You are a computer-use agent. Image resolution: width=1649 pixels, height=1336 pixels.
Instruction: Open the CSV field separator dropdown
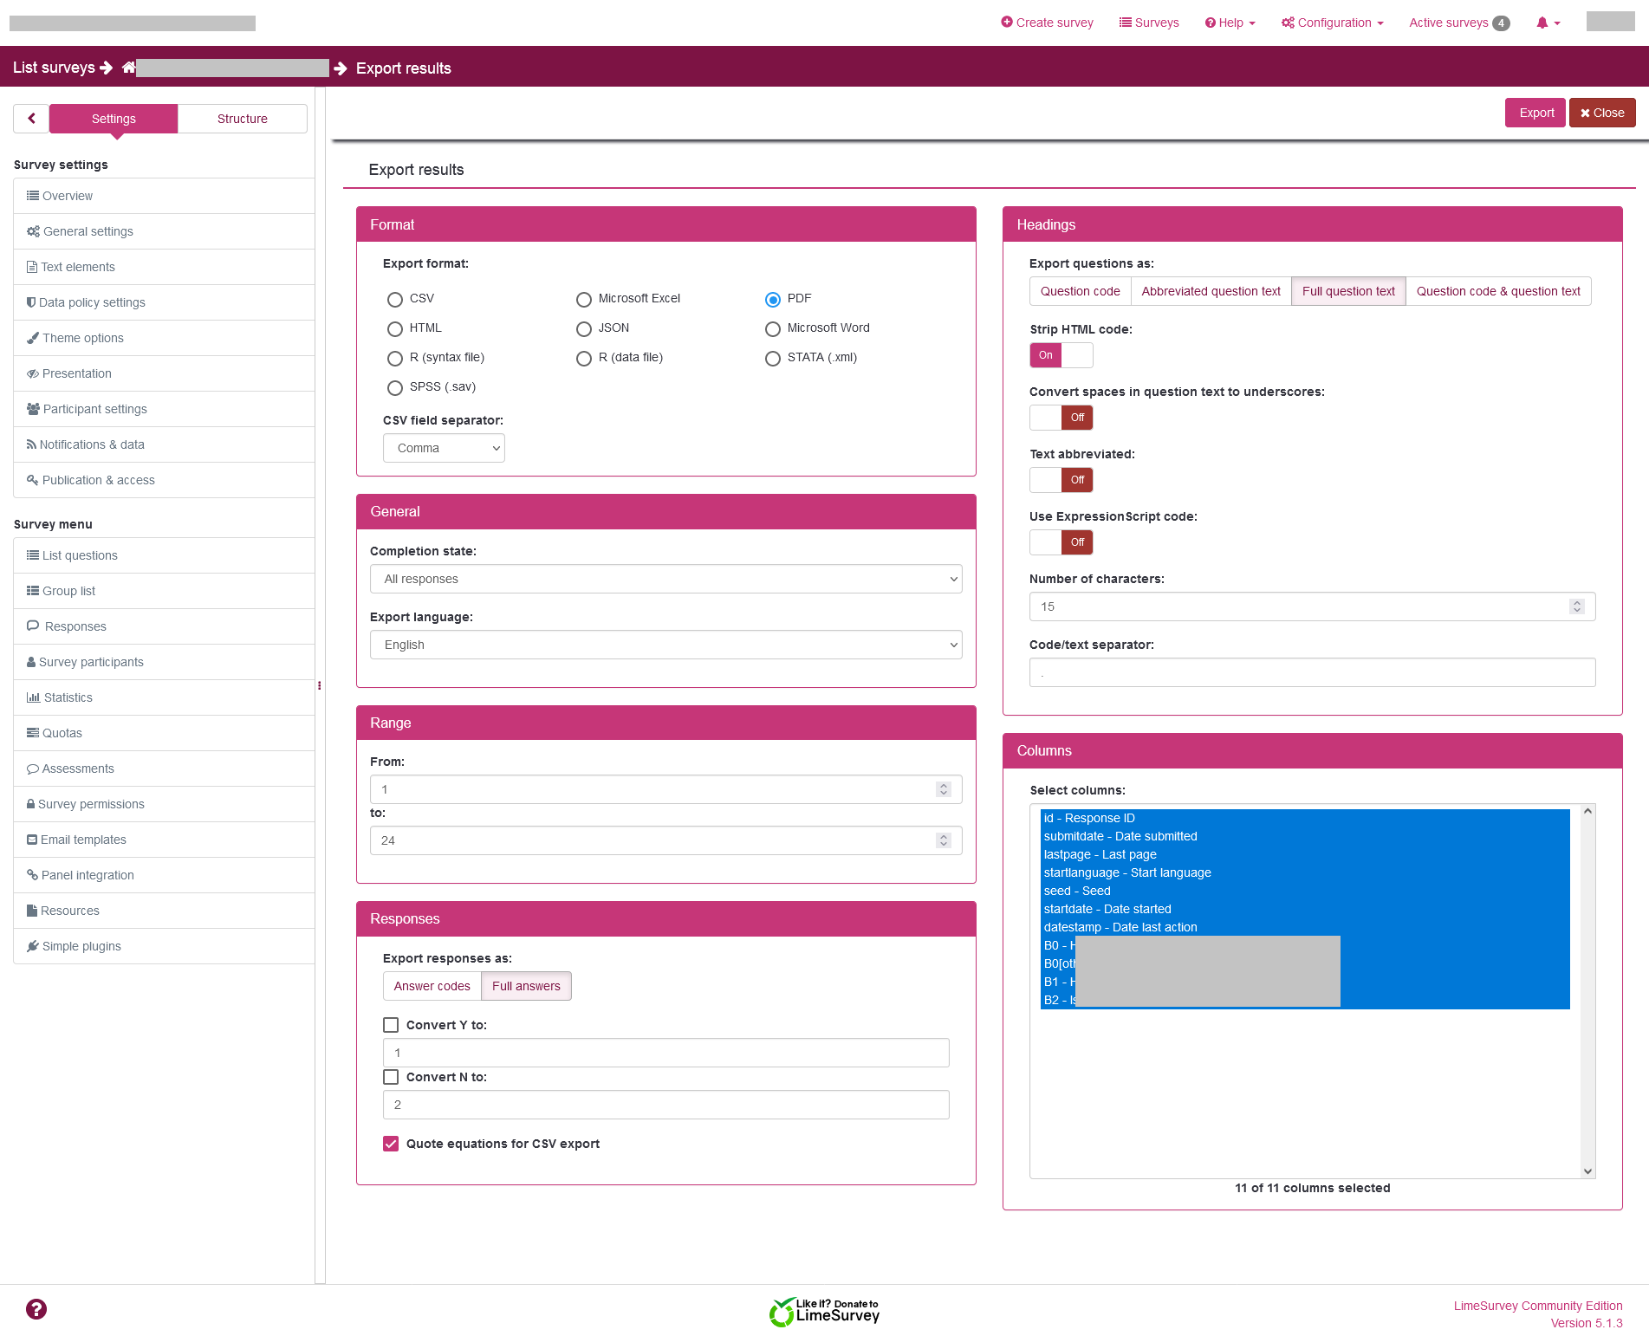point(444,448)
